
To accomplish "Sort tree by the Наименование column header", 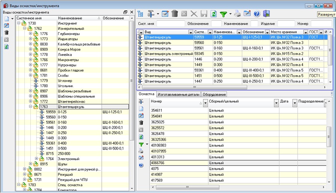I will point(79,18).
